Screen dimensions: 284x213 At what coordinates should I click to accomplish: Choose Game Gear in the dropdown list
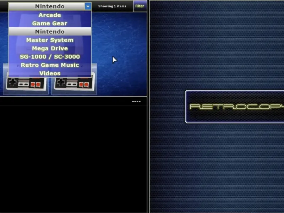point(50,23)
